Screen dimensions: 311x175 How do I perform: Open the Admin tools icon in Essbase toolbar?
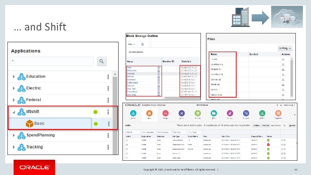[181, 113]
